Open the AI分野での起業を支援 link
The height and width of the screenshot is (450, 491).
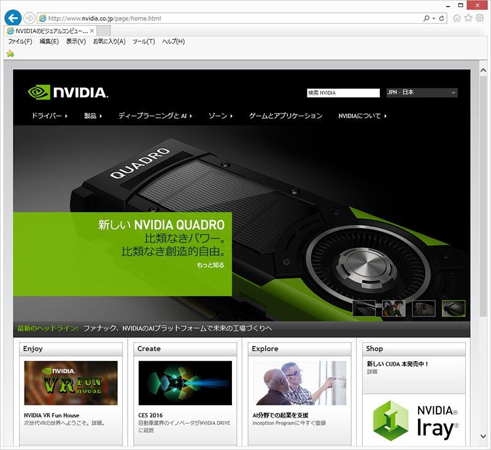(280, 415)
